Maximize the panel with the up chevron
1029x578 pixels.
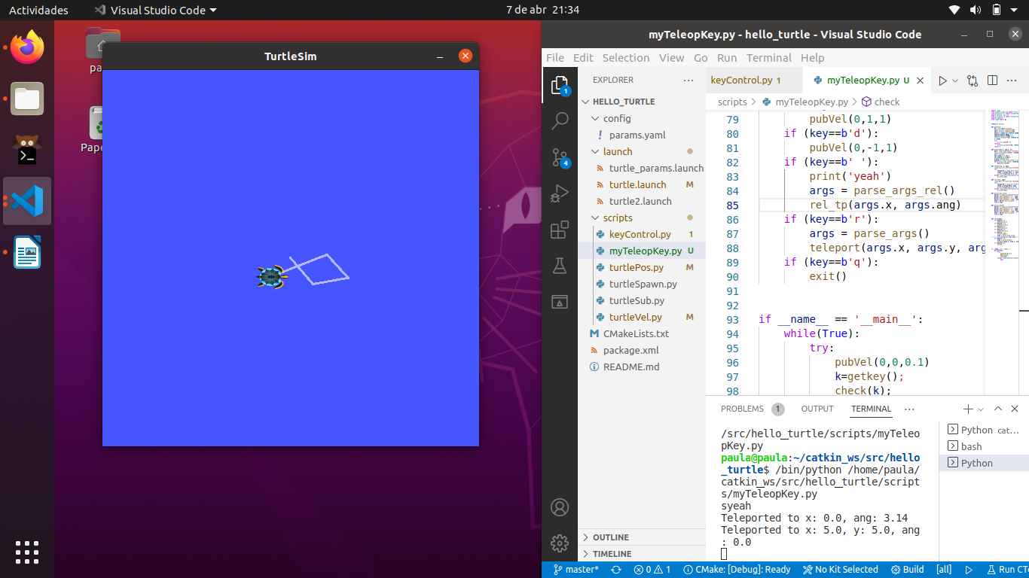tap(998, 409)
